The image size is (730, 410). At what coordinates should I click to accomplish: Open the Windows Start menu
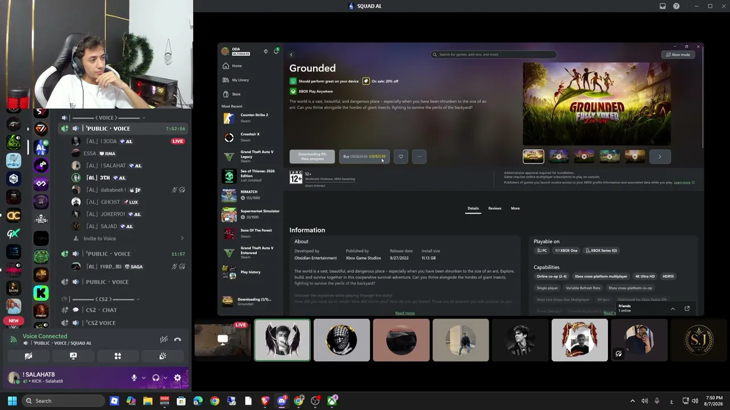pyautogui.click(x=12, y=401)
